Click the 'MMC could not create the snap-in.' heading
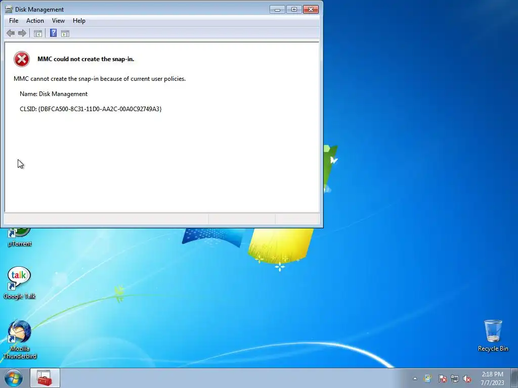The height and width of the screenshot is (388, 518). pos(86,59)
